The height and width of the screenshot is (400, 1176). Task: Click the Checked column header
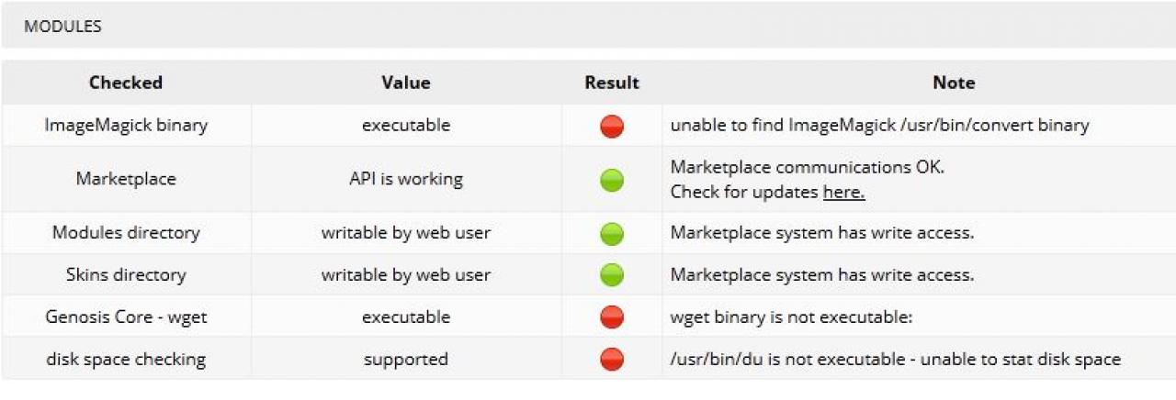point(126,83)
